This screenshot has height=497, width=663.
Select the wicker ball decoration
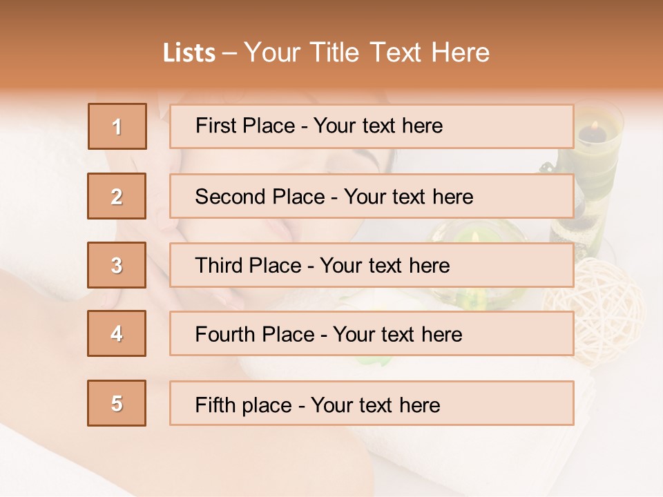pyautogui.click(x=597, y=298)
